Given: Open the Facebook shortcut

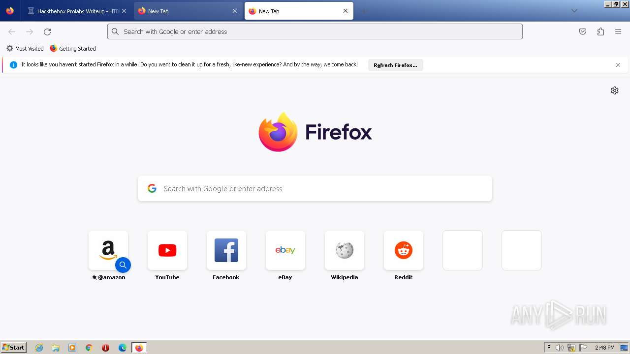Looking at the screenshot, I should 226,250.
